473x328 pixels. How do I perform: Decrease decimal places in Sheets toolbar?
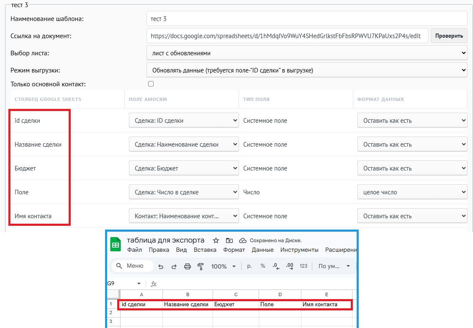[276, 266]
